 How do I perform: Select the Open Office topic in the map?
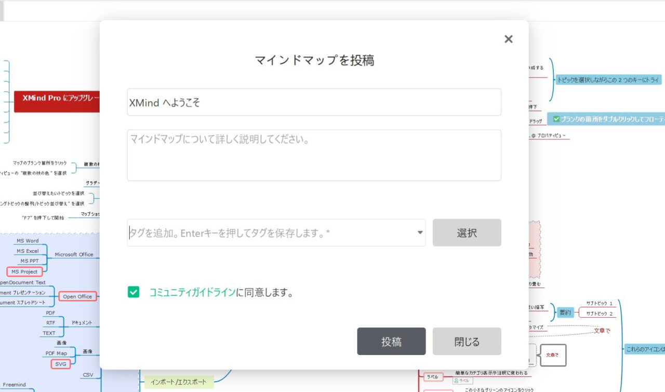coord(77,296)
